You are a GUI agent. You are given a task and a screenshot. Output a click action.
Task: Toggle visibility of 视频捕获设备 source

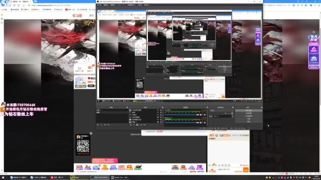pos(158,120)
